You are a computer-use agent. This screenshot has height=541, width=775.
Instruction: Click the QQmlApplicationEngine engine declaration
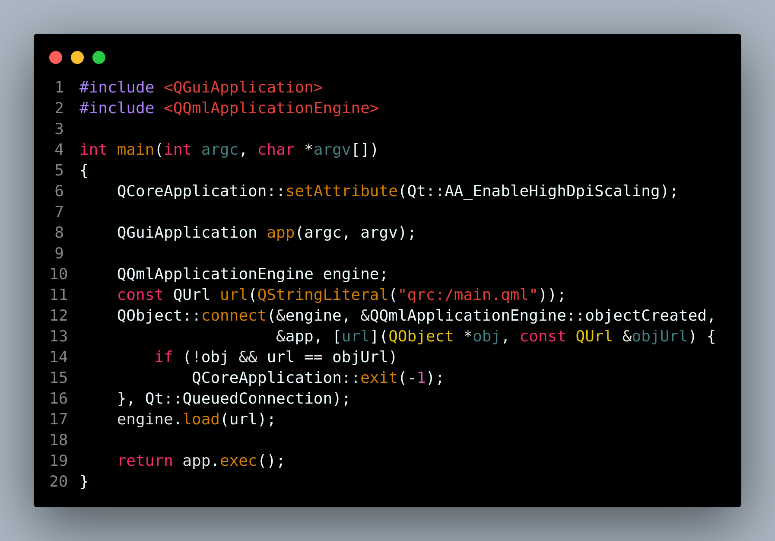coord(251,274)
